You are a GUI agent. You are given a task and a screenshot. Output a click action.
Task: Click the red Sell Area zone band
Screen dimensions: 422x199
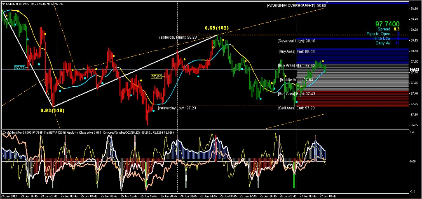(x=353, y=98)
